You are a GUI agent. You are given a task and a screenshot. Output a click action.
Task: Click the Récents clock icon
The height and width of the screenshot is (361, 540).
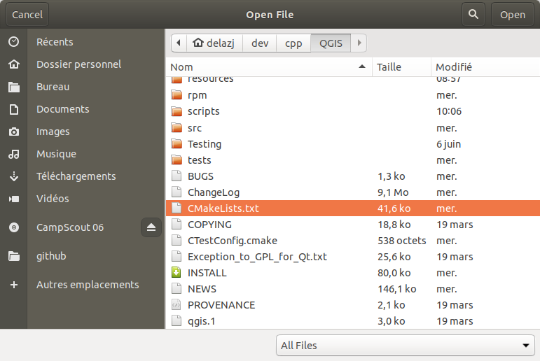[13, 42]
